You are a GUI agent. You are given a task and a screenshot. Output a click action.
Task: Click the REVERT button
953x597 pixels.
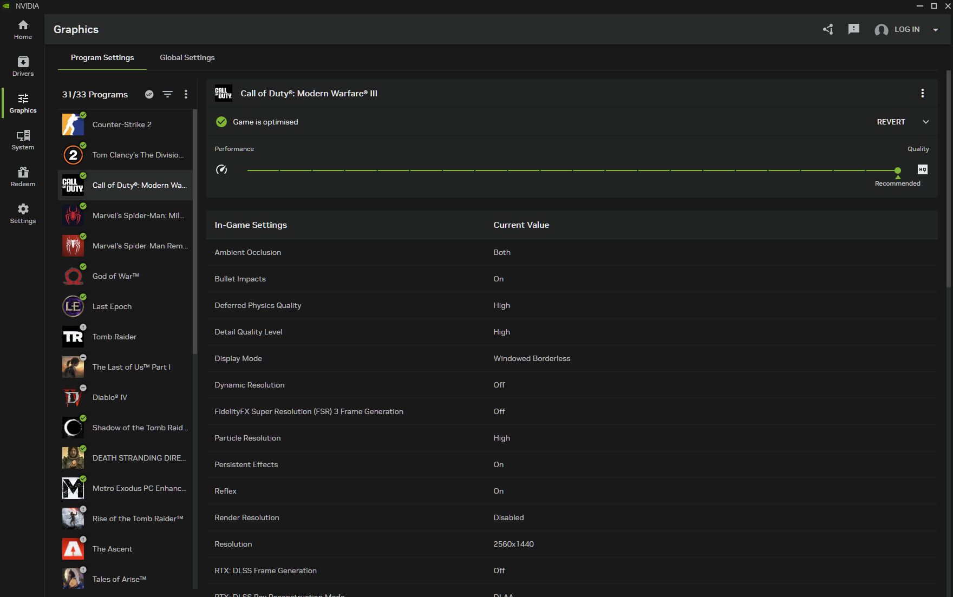click(891, 122)
